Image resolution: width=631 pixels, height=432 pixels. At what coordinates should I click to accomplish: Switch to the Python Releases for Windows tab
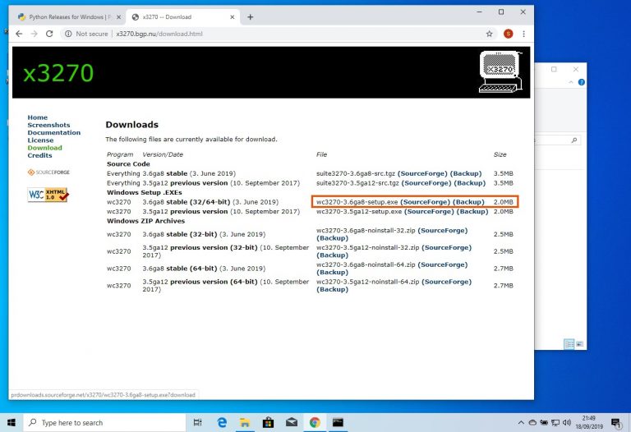pos(66,16)
